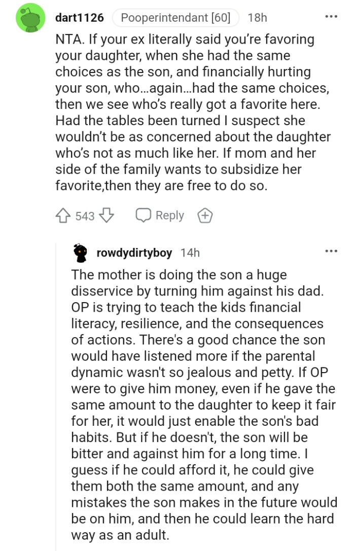The height and width of the screenshot is (551, 355).
Task: Click the 14h timestamp on the reply
Action: click(x=190, y=252)
